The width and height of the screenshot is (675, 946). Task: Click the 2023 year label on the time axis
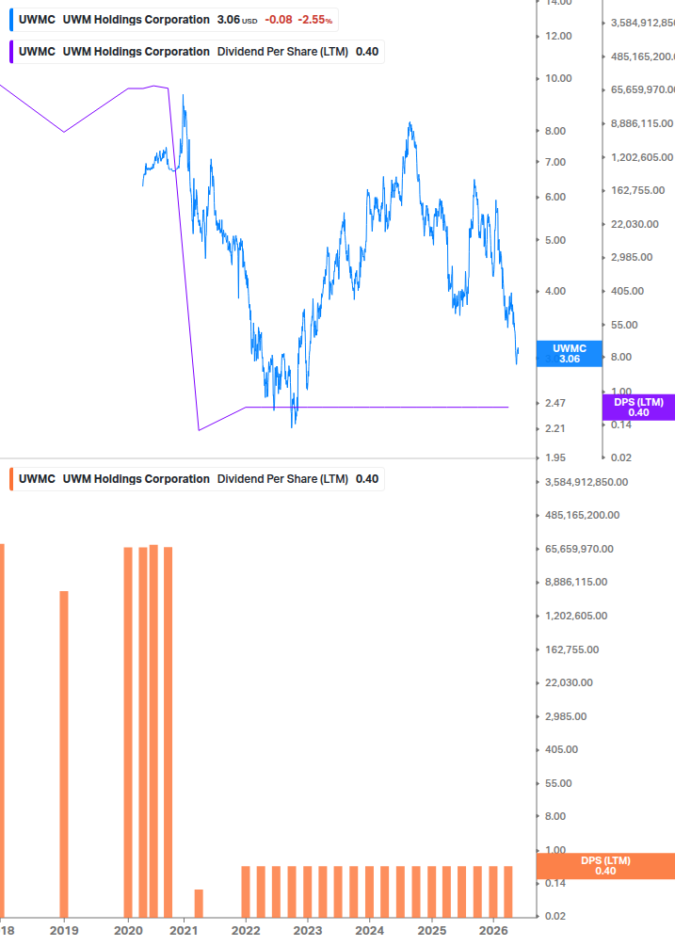(x=308, y=931)
